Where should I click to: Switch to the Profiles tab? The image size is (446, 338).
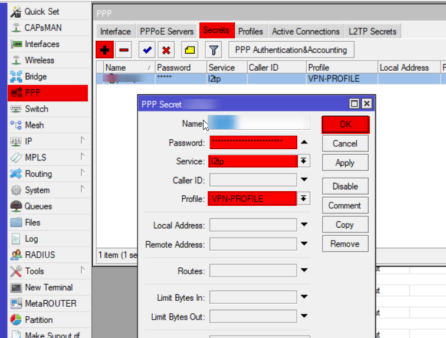click(251, 31)
